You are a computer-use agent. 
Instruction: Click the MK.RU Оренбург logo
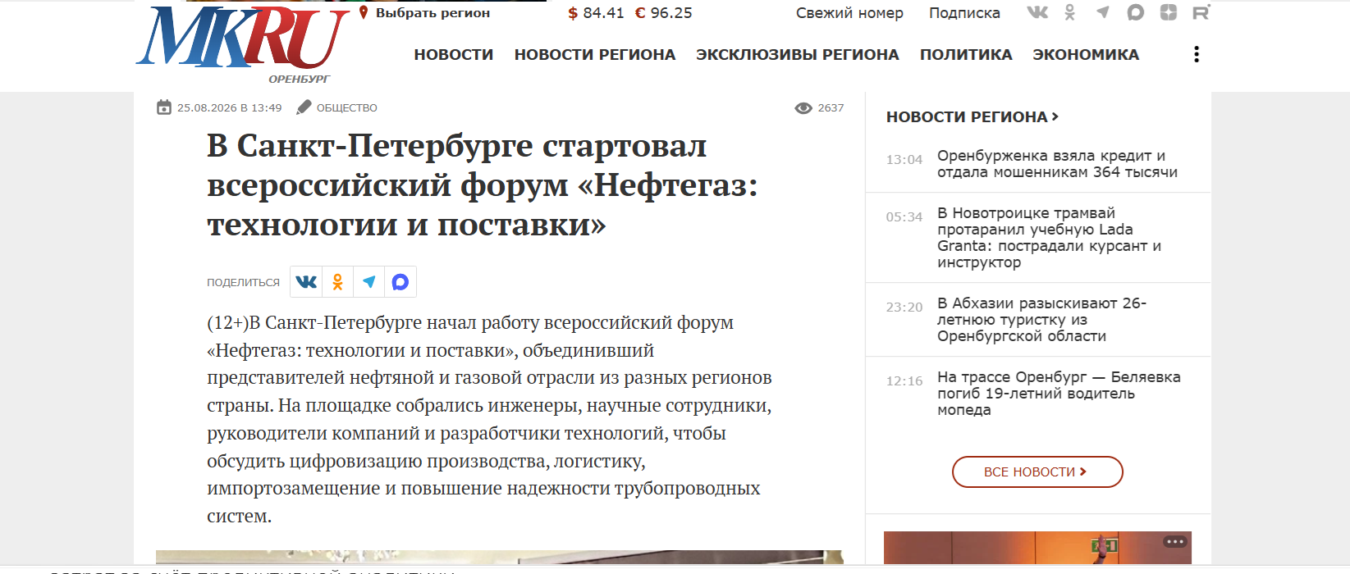243,43
